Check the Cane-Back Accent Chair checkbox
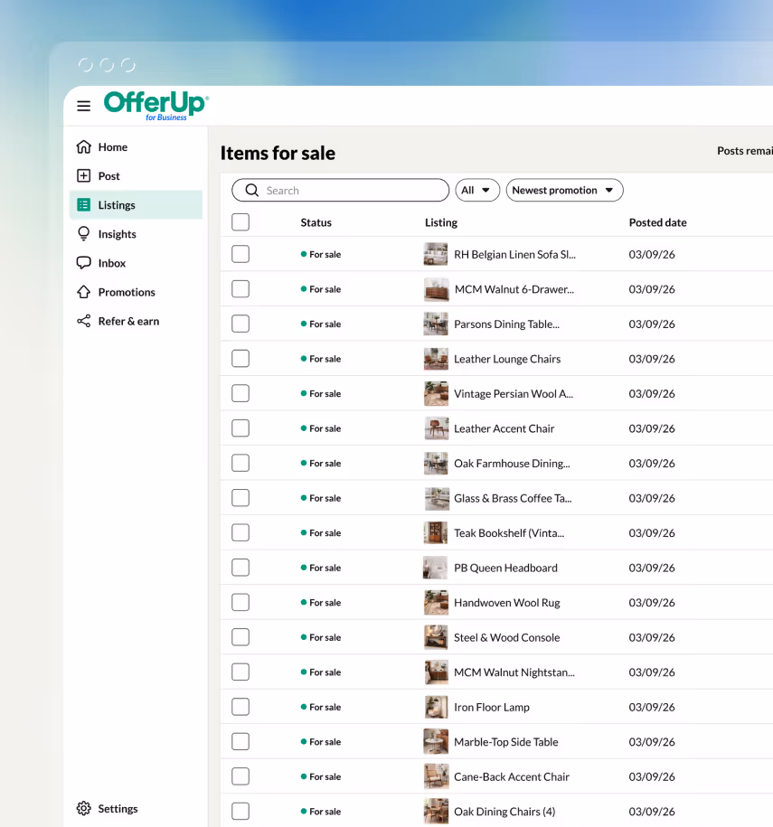Screen dimensions: 773x827 click(240, 776)
